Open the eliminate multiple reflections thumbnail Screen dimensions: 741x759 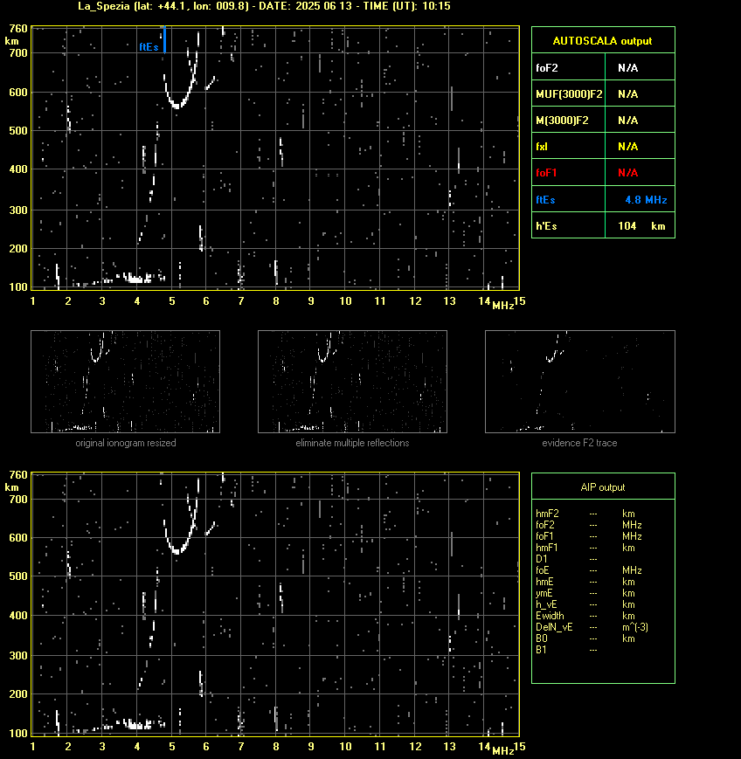point(352,382)
